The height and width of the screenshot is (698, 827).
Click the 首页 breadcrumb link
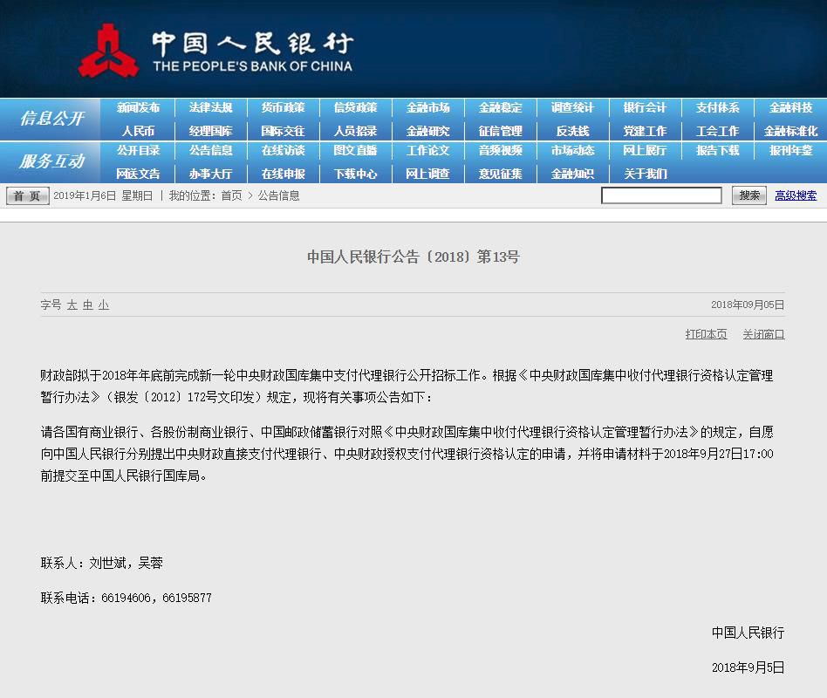[x=231, y=196]
